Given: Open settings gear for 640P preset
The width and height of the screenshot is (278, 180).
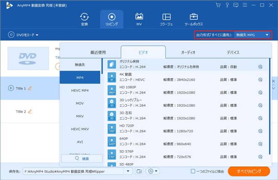Looking at the screenshot, I should [260, 144].
